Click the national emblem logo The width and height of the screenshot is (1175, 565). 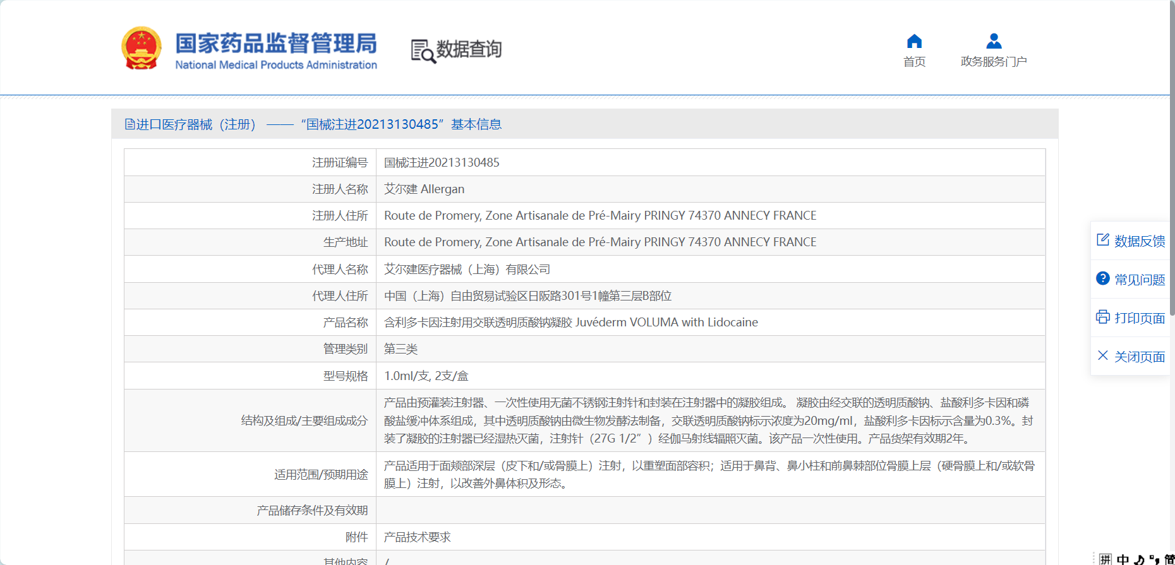[x=142, y=49]
